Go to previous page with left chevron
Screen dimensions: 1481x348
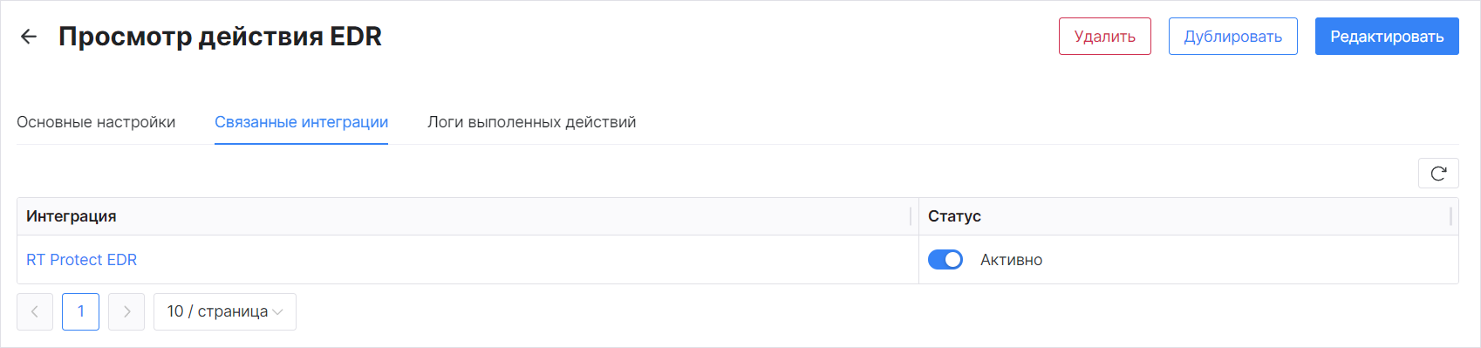[x=35, y=311]
